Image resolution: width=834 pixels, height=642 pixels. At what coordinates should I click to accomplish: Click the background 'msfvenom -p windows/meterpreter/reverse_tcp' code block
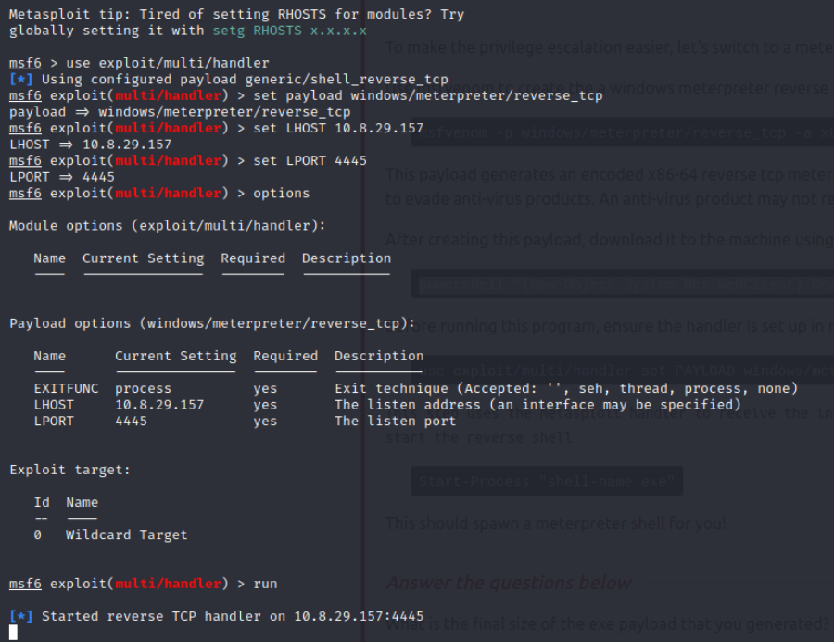pos(623,132)
